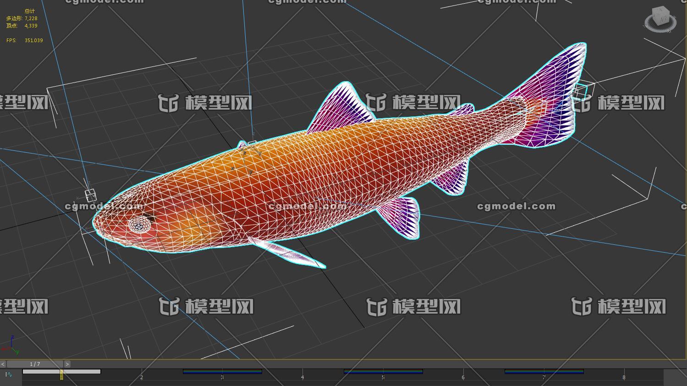Click frame 8 tick on the track bar
This screenshot has height=386, width=687.
point(624,377)
